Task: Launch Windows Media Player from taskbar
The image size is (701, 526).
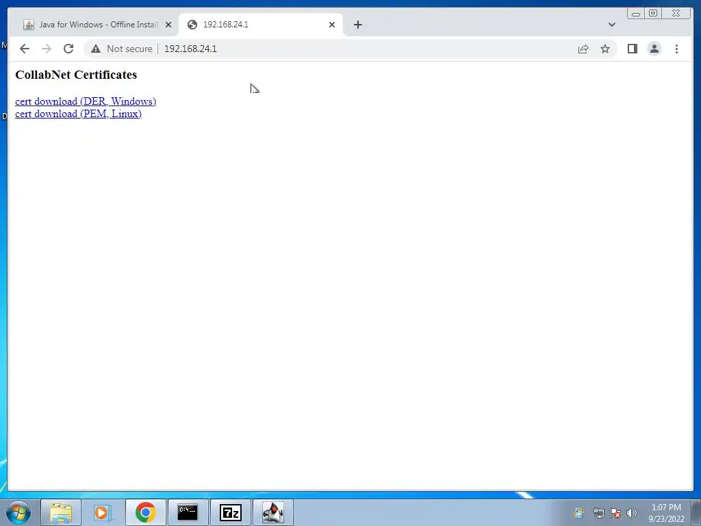Action: 103,512
